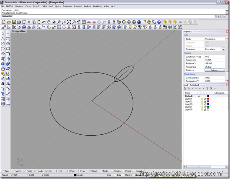Image resolution: width=230 pixels, height=179 pixels.
Task: Click move layer up arrow in Livelli
Action: [196, 88]
